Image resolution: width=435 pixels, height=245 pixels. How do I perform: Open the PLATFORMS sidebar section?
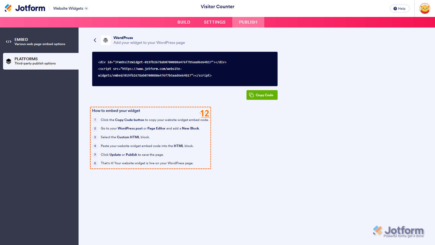[x=41, y=61]
